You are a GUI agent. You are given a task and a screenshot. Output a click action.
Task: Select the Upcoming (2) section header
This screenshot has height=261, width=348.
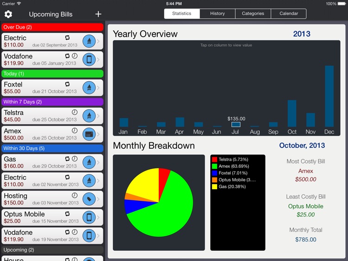(x=52, y=250)
